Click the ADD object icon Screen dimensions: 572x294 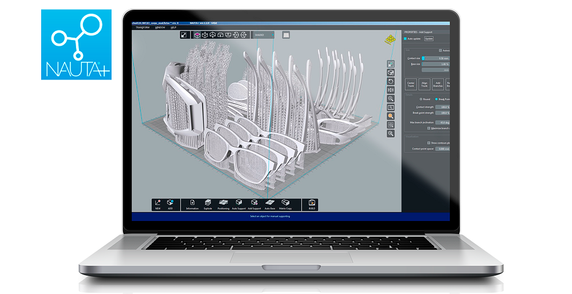tap(170, 204)
